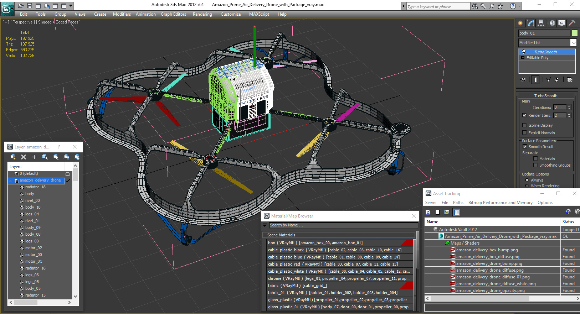Enable Isoline Display checkbox
Image resolution: width=580 pixels, height=314 pixels.
[524, 125]
